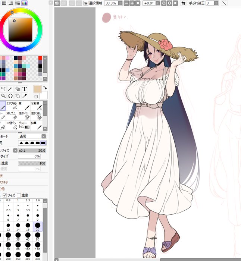
Task: Click inside the saturation-value color square
Action: click(x=20, y=30)
